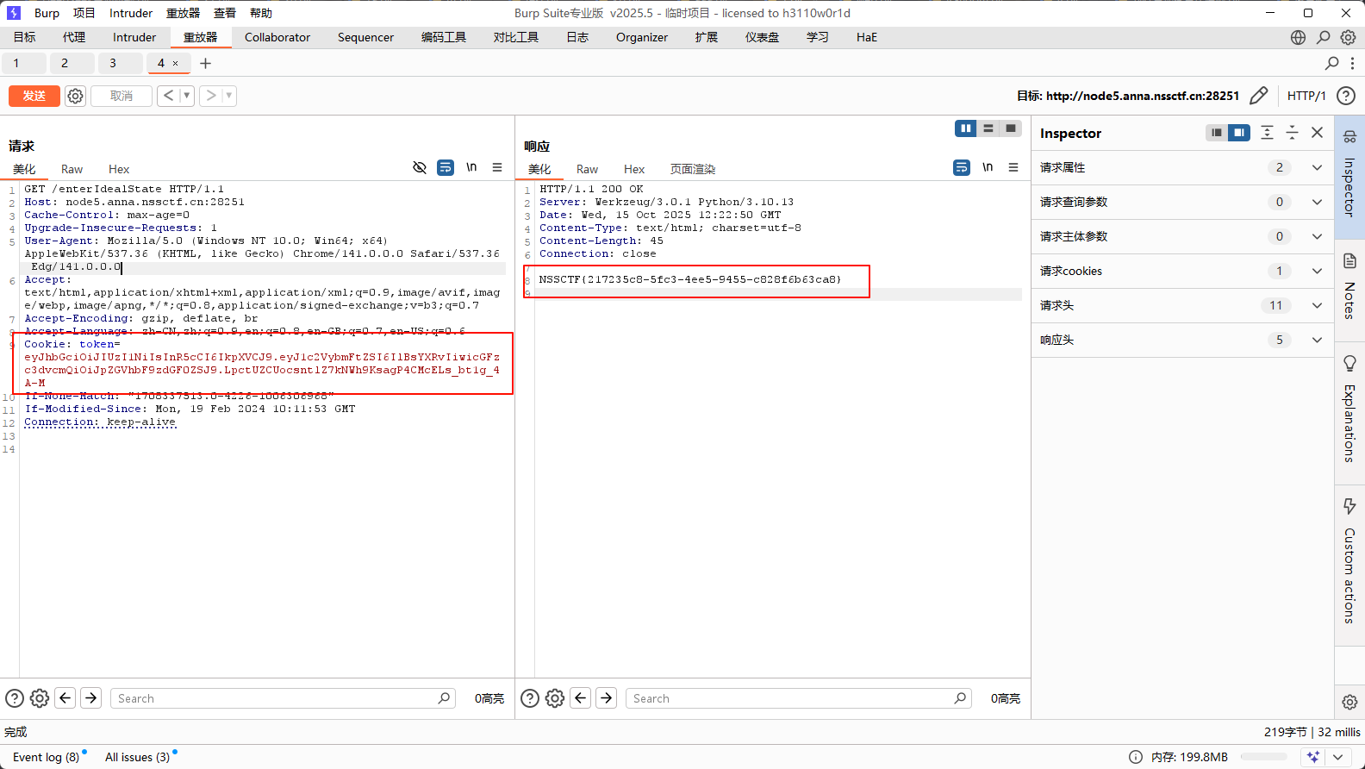This screenshot has height=769, width=1365.
Task: Add a new Repeater tab
Action: 205,63
